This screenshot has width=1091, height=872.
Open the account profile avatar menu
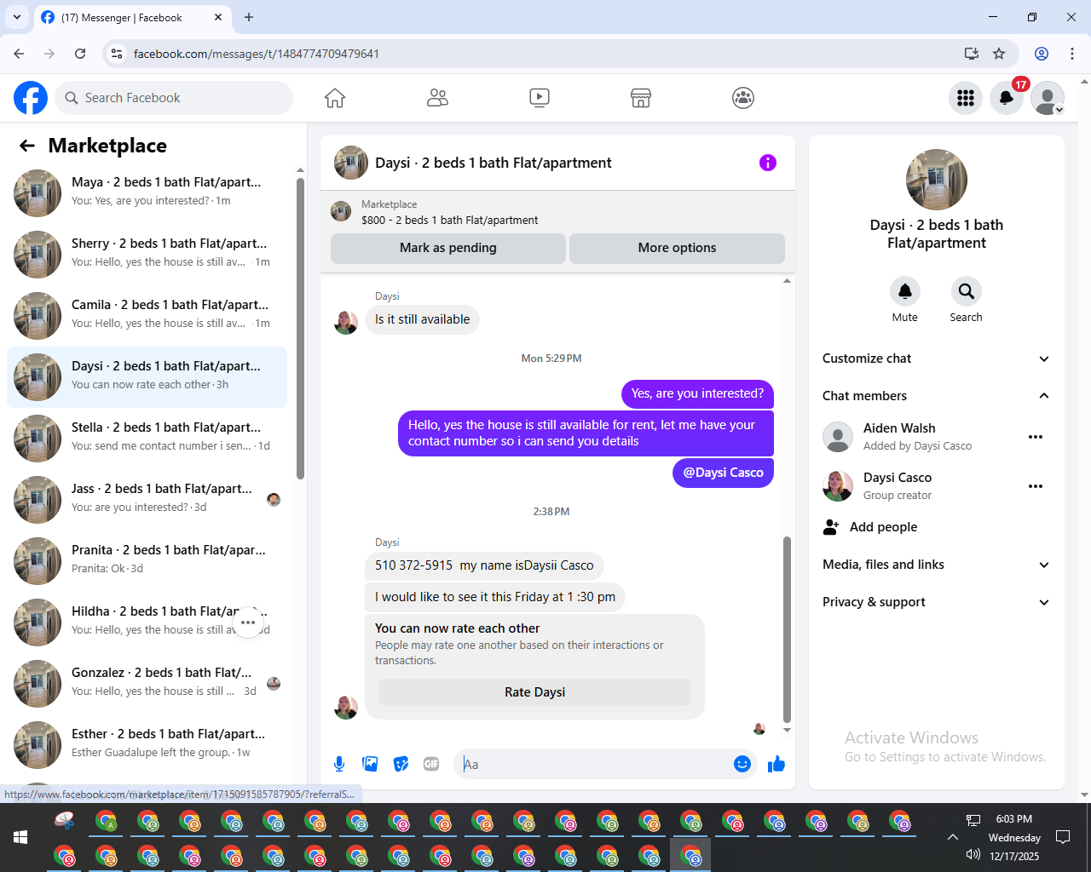pos(1048,98)
